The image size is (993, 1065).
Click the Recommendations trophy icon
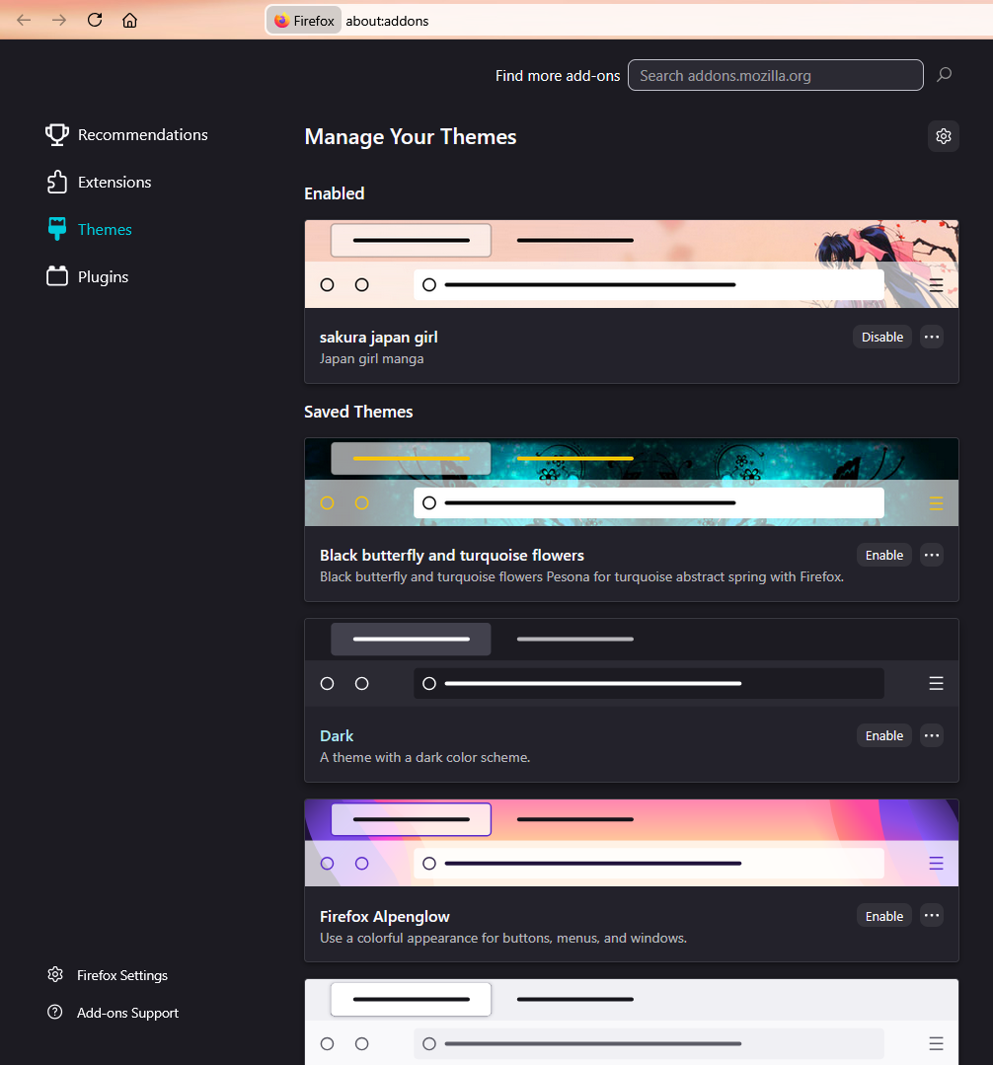pyautogui.click(x=57, y=134)
